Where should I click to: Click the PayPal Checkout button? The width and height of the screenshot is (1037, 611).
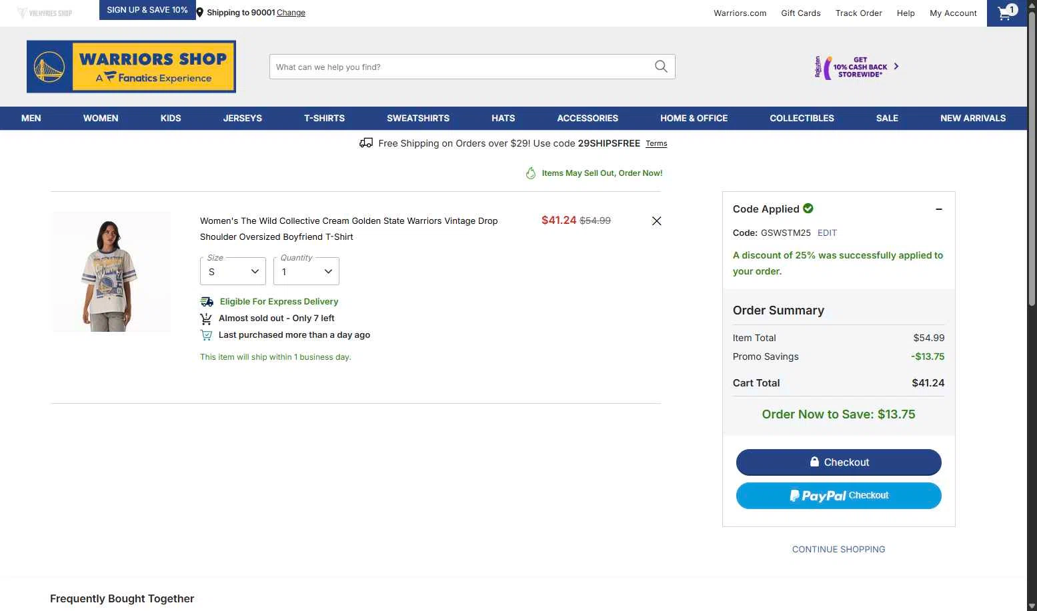tap(838, 496)
